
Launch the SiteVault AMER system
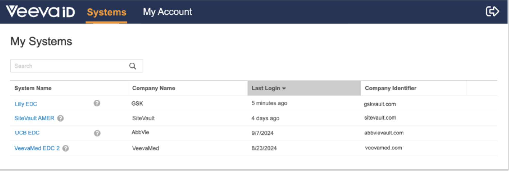pyautogui.click(x=34, y=118)
